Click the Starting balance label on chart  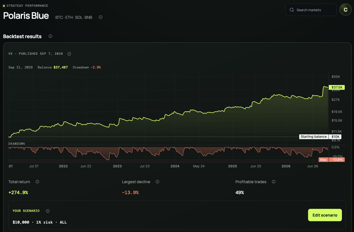[x=314, y=137]
